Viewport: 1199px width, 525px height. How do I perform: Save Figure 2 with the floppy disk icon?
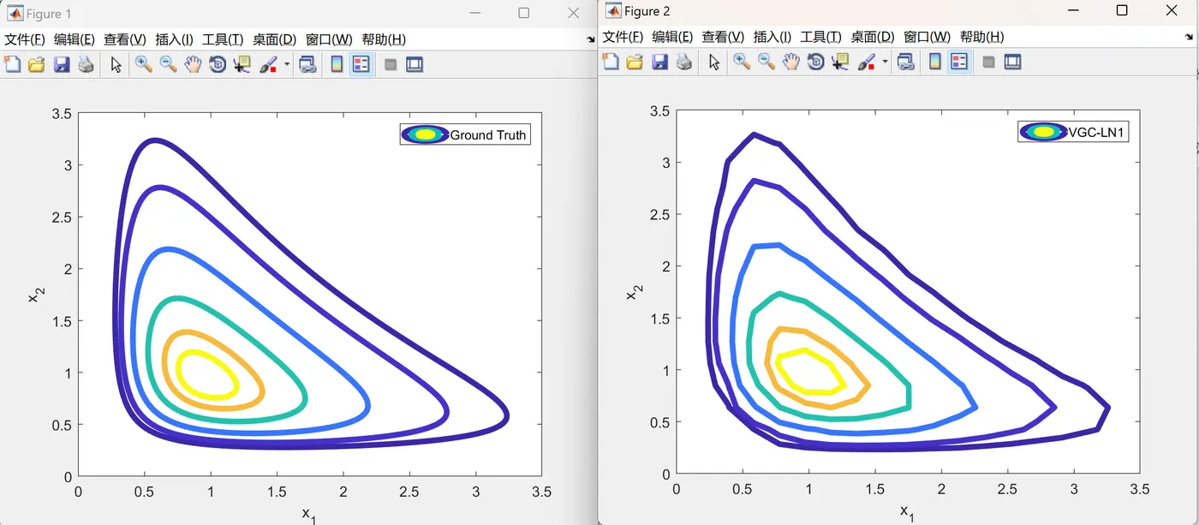click(x=659, y=62)
